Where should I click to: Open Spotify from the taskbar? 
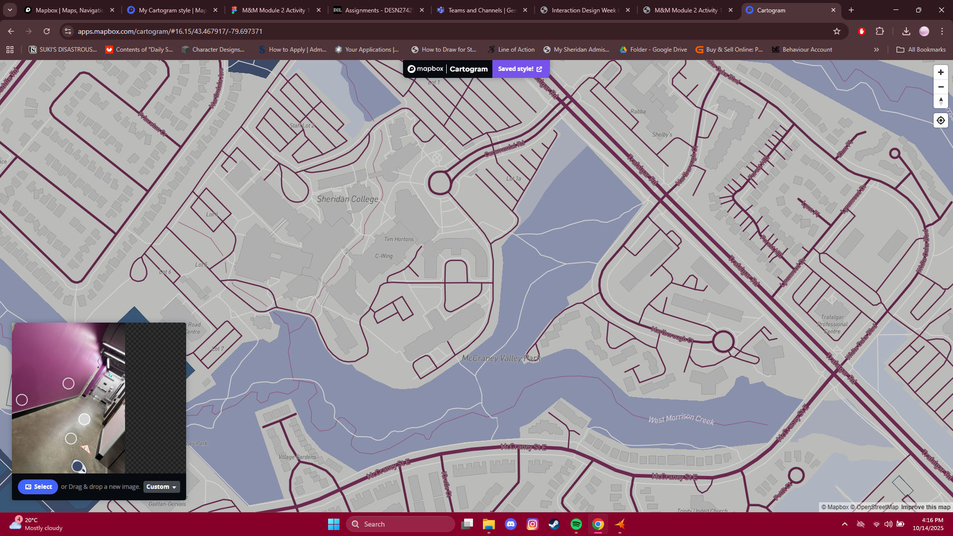click(x=576, y=524)
